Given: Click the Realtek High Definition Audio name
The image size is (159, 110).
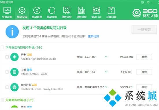Looking at the screenshot, I should coord(38,59).
